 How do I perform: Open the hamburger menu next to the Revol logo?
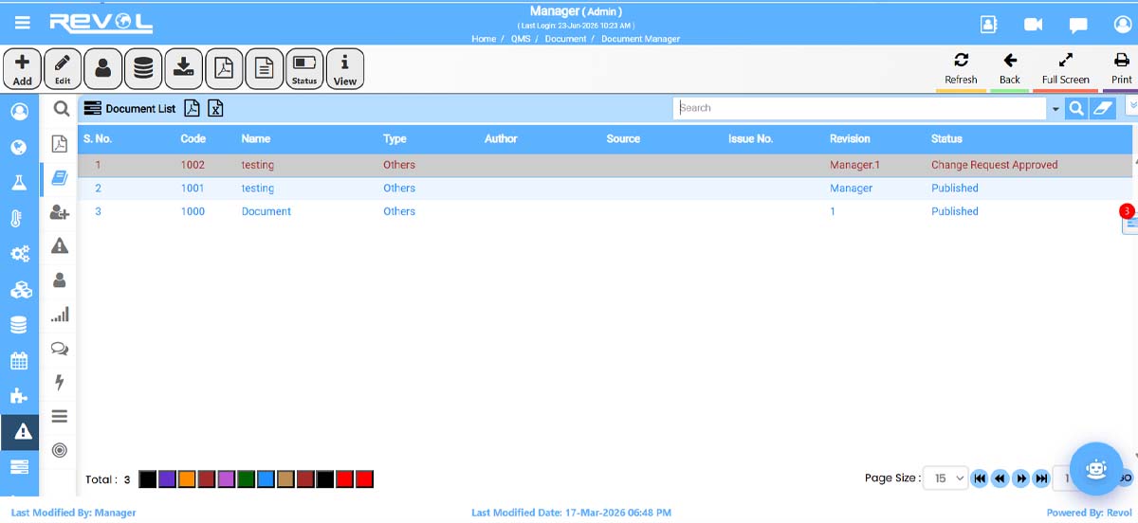point(22,23)
